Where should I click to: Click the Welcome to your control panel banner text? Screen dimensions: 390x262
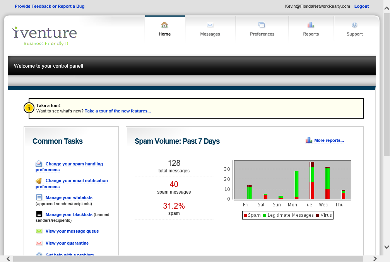[48, 66]
